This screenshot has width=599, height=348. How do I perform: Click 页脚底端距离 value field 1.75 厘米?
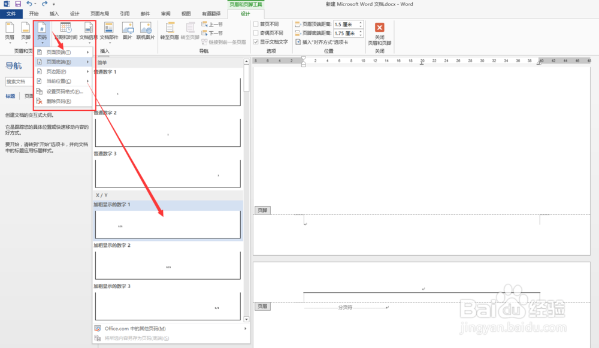pyautogui.click(x=346, y=33)
